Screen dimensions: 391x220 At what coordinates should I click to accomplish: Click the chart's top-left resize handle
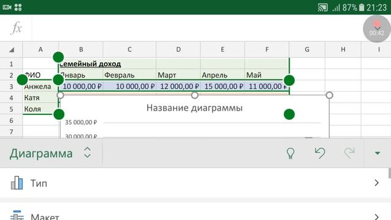point(60,95)
